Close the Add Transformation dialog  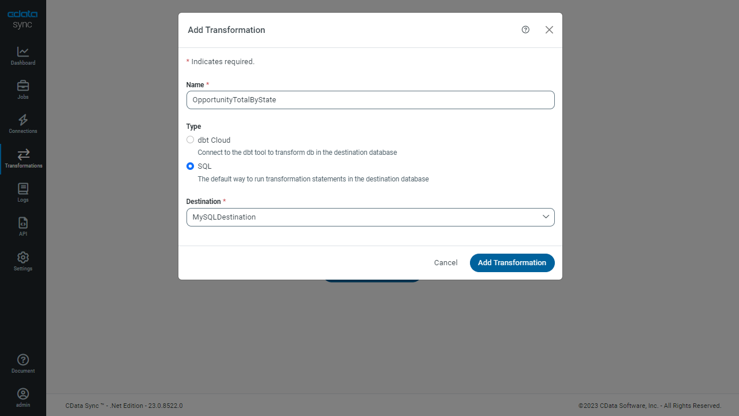pyautogui.click(x=549, y=30)
